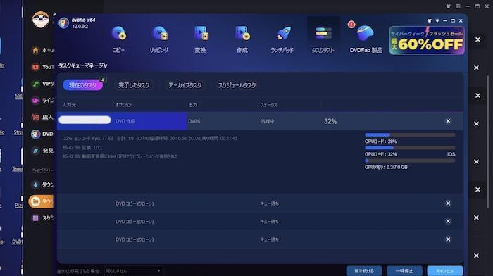Click the StreamFab sloth logo
This screenshot has height=276, width=493.
click(41, 19)
